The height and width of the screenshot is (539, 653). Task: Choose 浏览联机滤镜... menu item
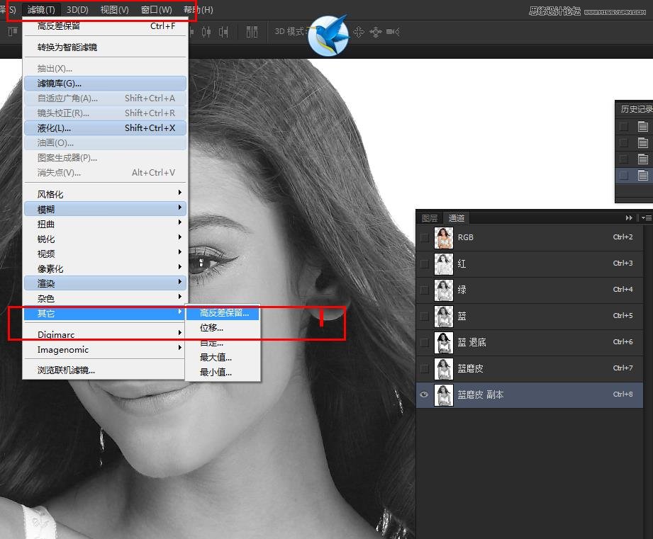click(105, 370)
